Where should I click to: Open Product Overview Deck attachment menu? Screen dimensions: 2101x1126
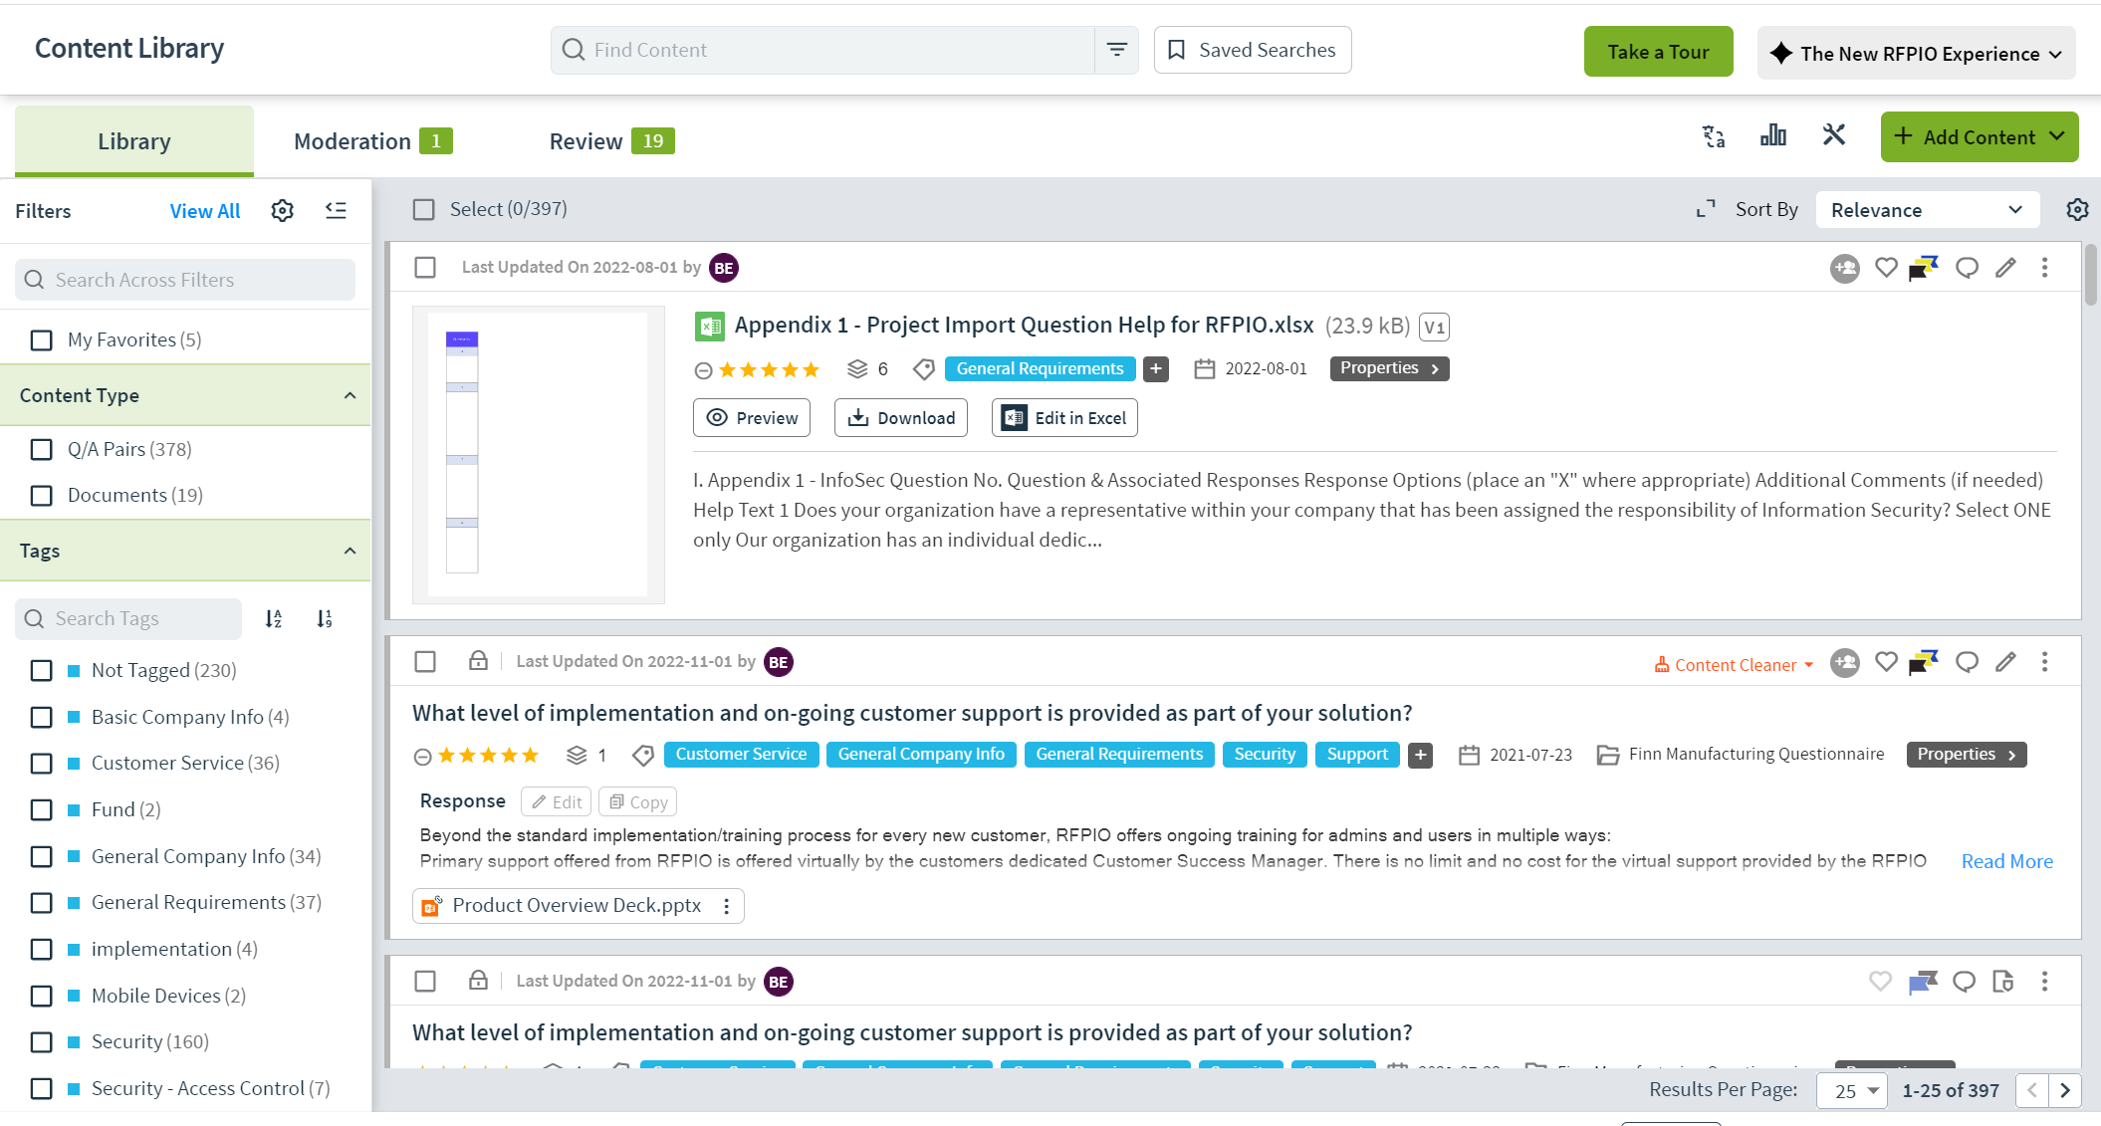tap(727, 906)
